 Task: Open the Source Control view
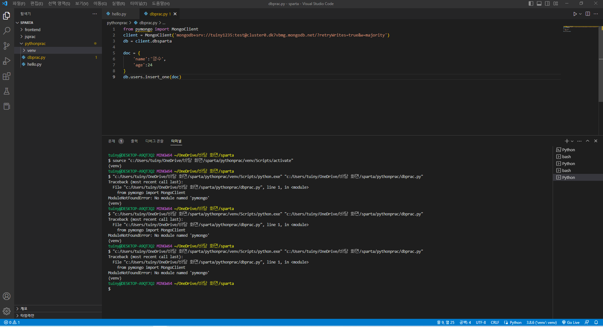point(7,46)
